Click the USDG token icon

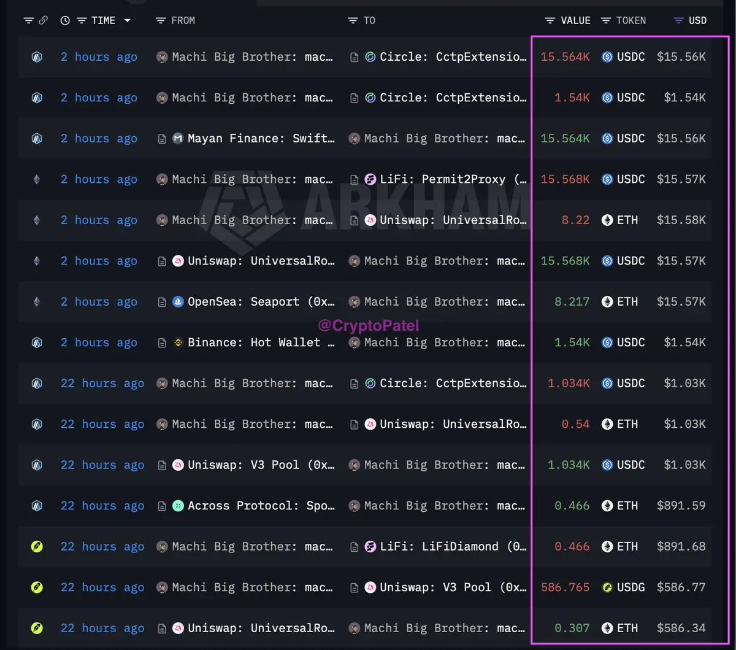(x=607, y=587)
